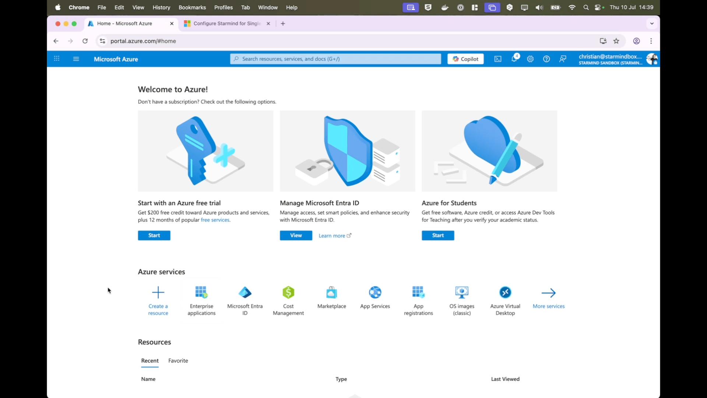707x398 pixels.
Task: Sort resources by Last Viewed column
Action: (505, 379)
